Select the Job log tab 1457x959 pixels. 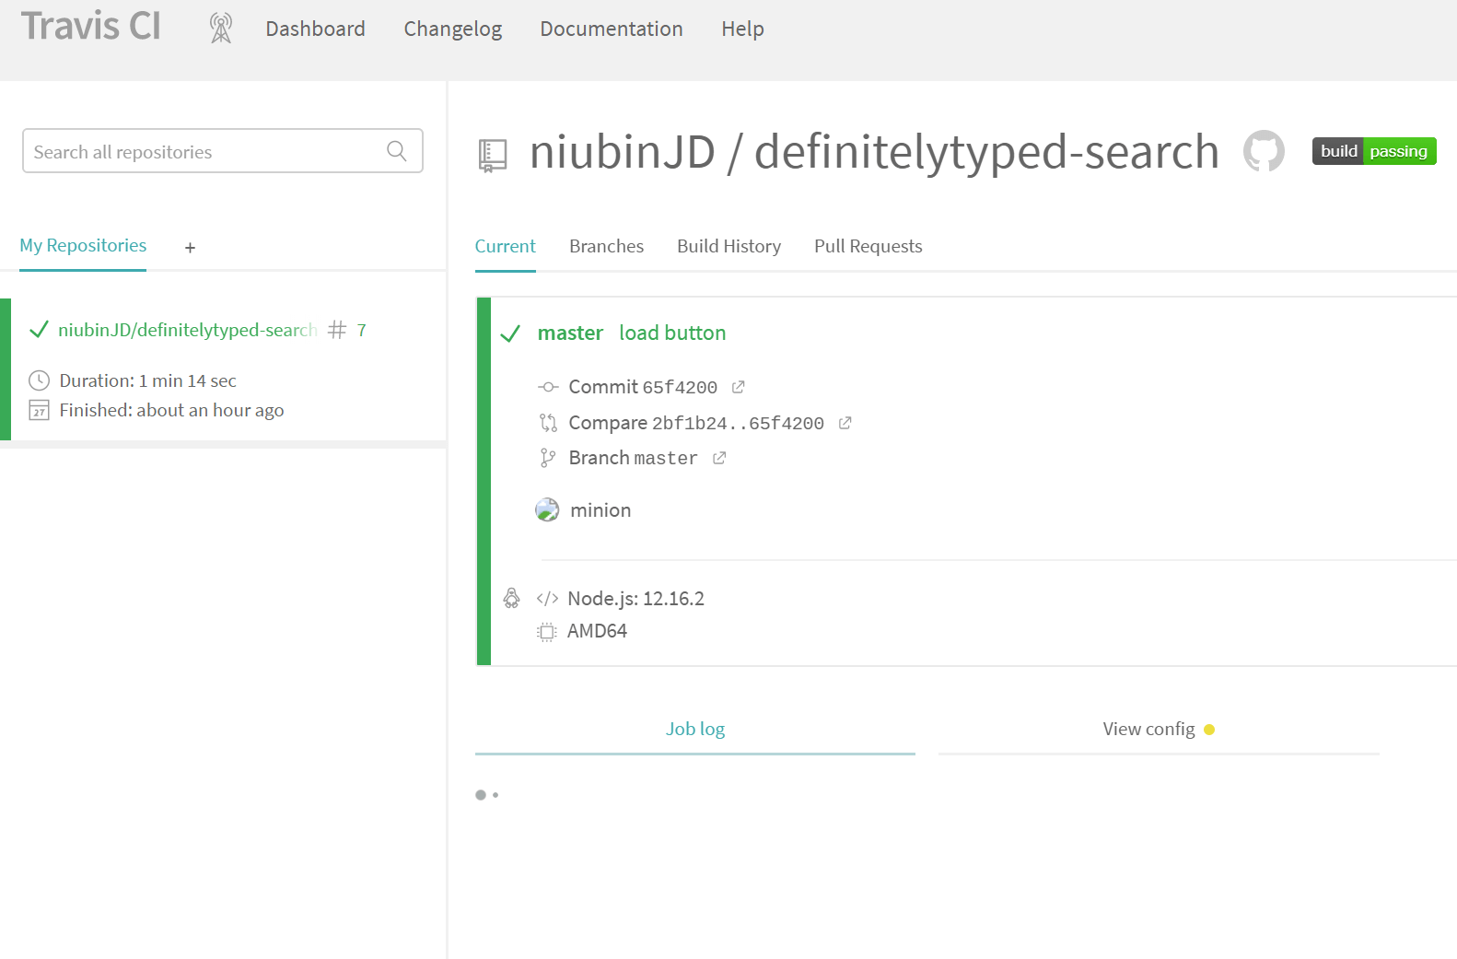695,729
